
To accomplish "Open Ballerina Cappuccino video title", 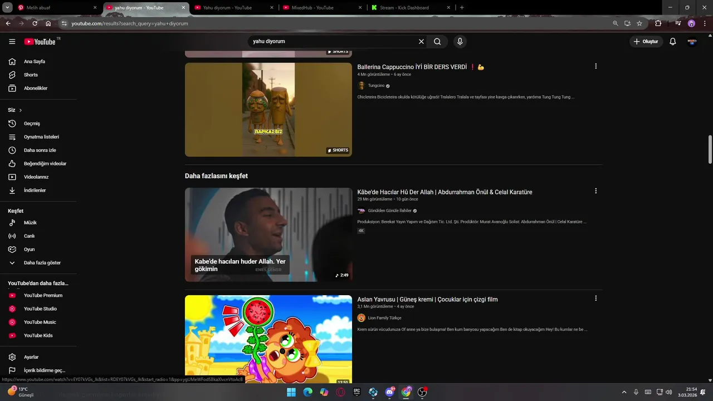I will pos(421,67).
